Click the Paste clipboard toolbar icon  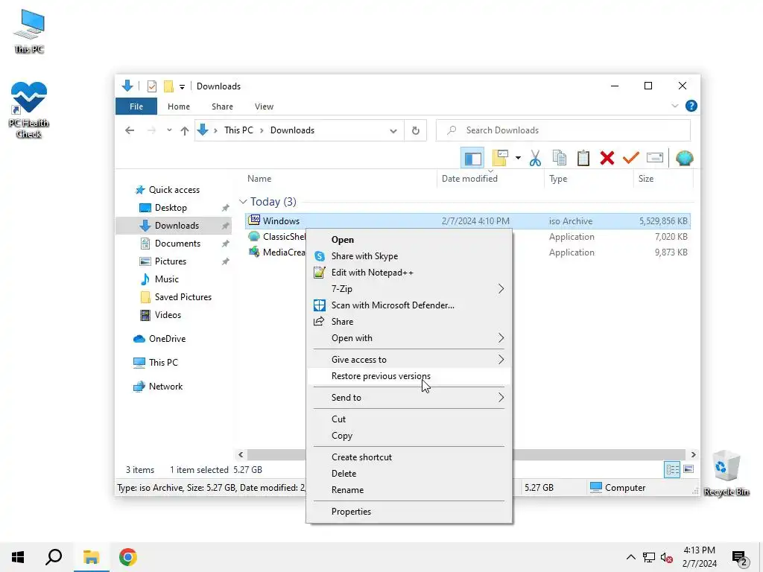583,158
